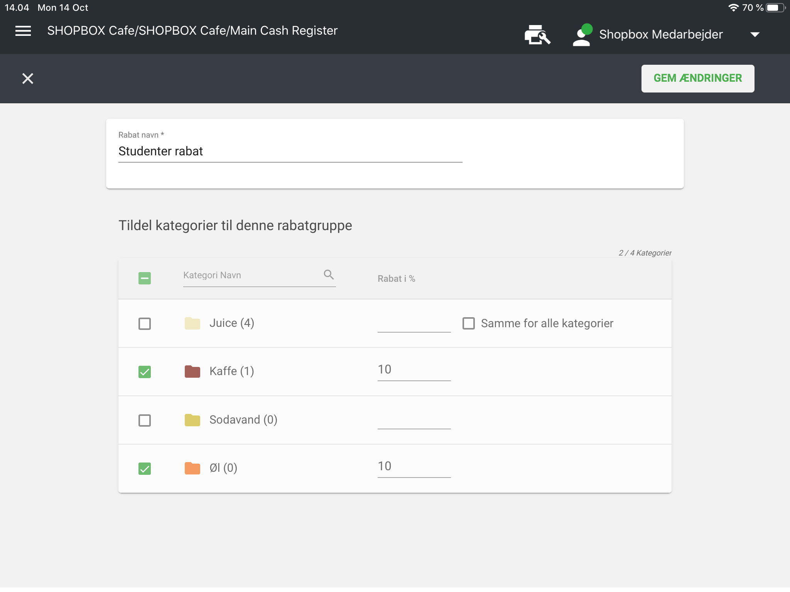Enable Samme for alle kategorier
Image resolution: width=790 pixels, height=592 pixels.
tap(469, 323)
